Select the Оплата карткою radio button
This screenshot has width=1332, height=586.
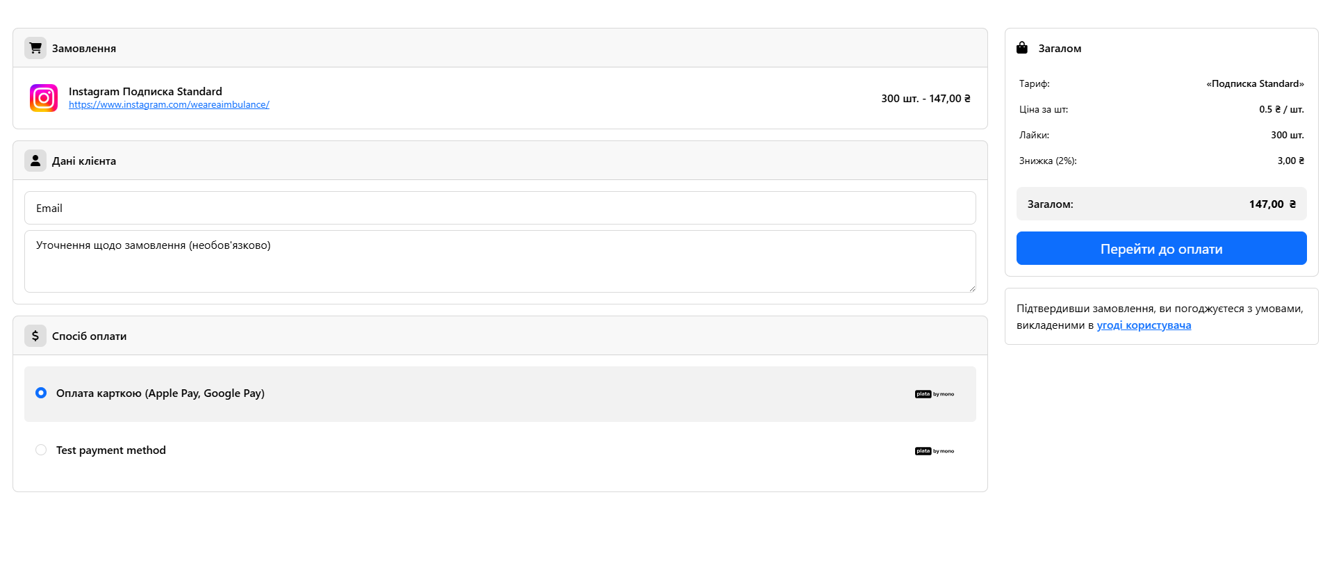tap(41, 393)
